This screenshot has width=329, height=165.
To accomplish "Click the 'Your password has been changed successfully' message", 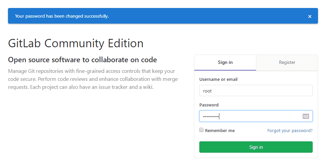I will tap(62, 16).
